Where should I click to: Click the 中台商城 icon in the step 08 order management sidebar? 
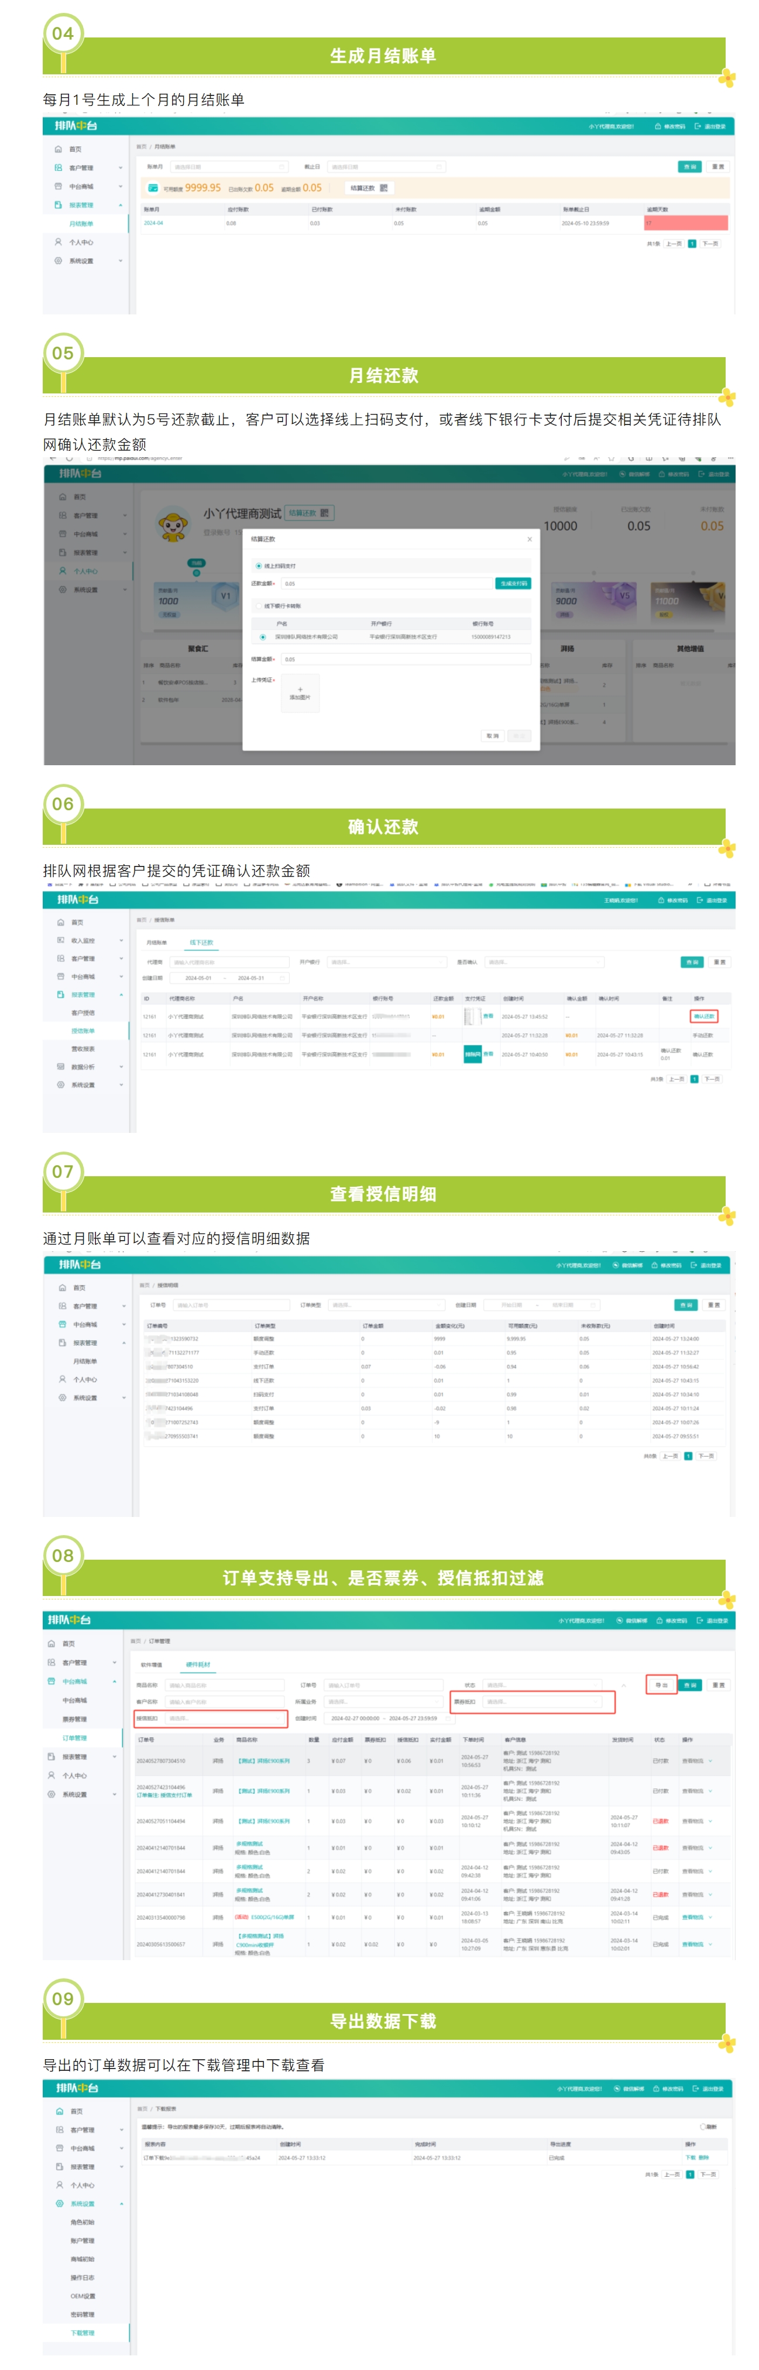pos(51,1681)
